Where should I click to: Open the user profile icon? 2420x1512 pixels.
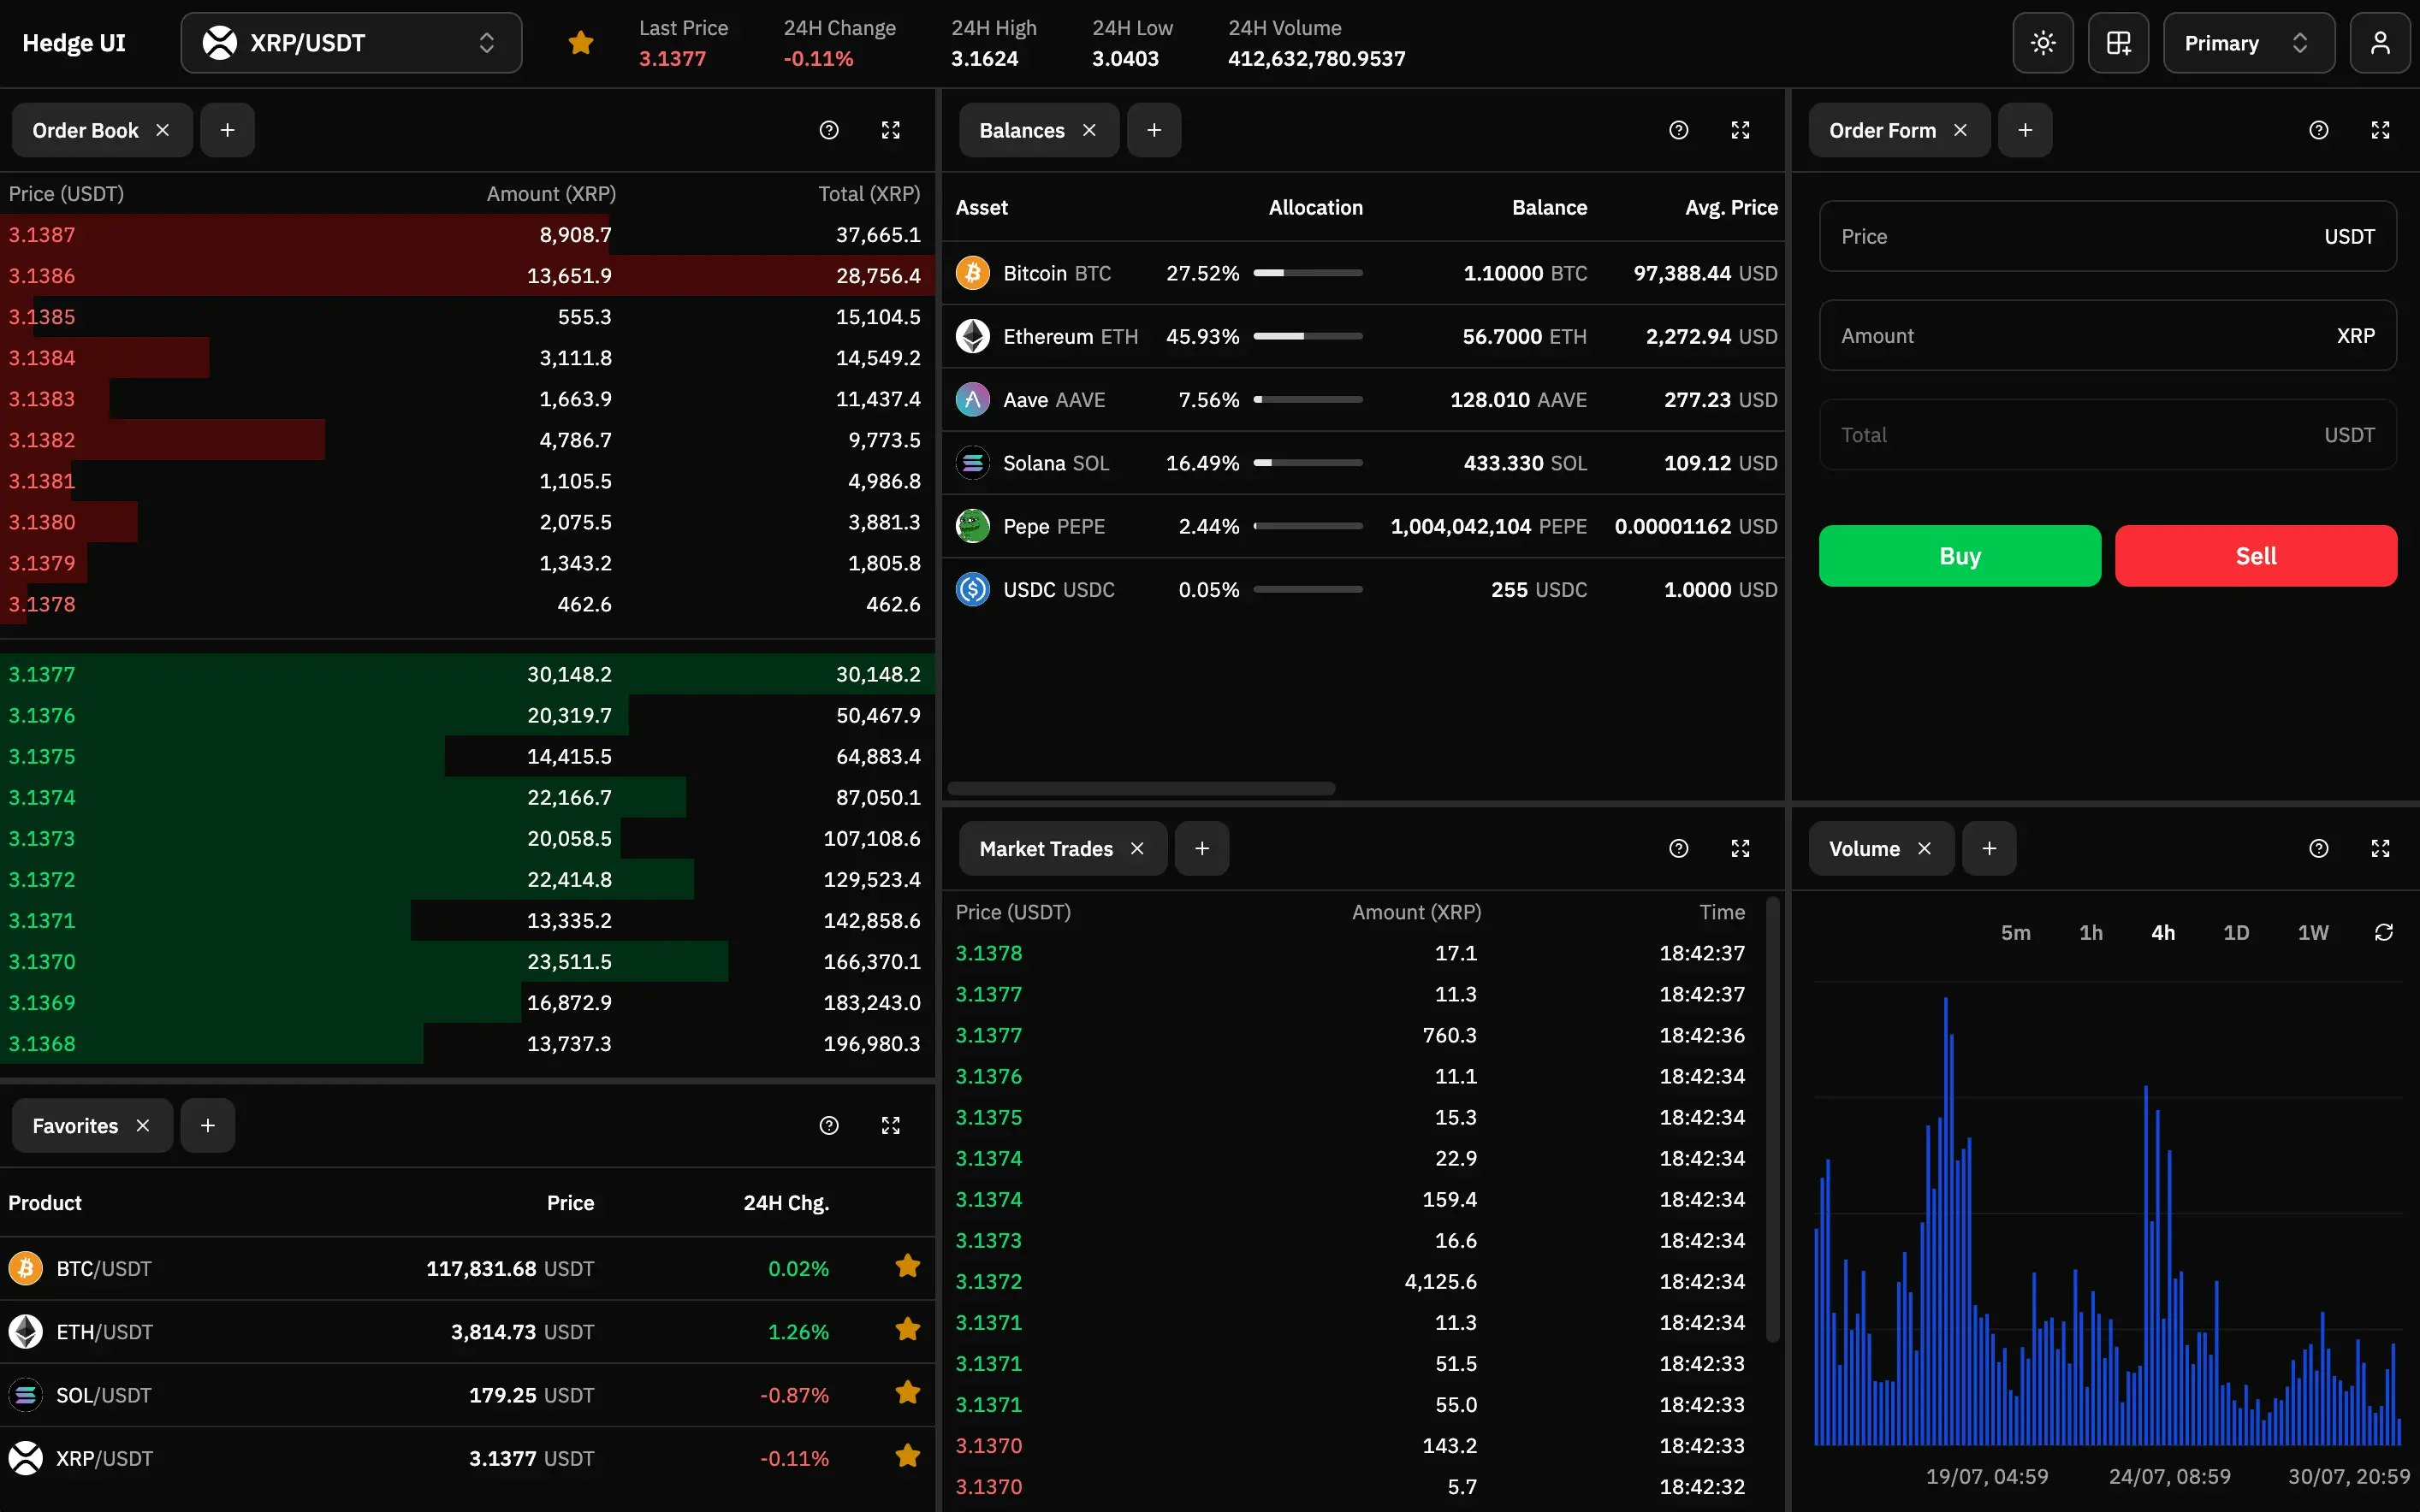tap(2380, 42)
